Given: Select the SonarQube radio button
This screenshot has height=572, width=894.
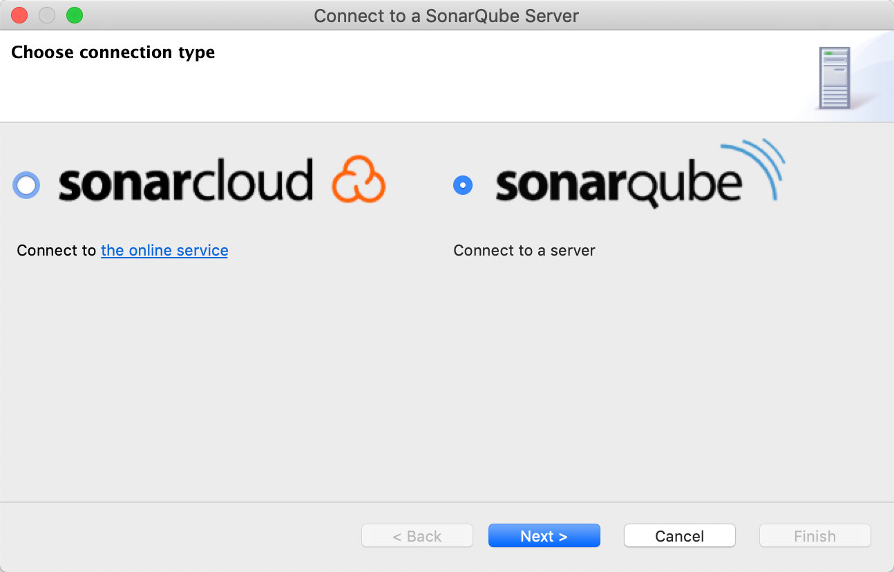Looking at the screenshot, I should tap(462, 184).
